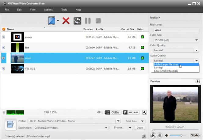Viewport: 203px width, 140px height.
Task: Uncheck the checkbox for movie
Action: click(x=3, y=37)
